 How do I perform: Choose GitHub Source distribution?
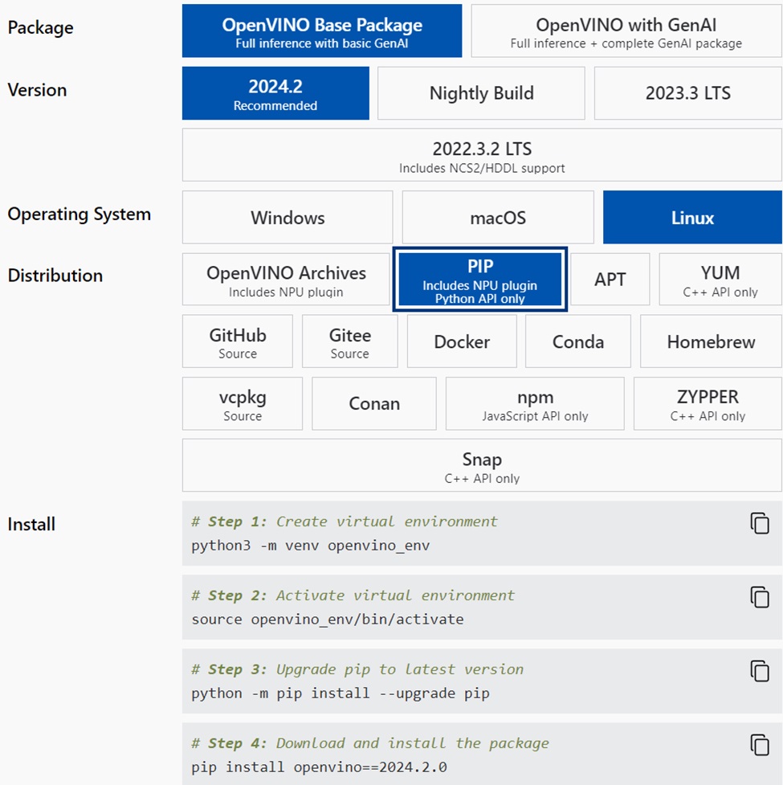237,341
